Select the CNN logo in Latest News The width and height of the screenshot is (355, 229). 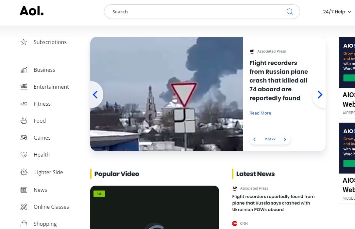point(234,223)
